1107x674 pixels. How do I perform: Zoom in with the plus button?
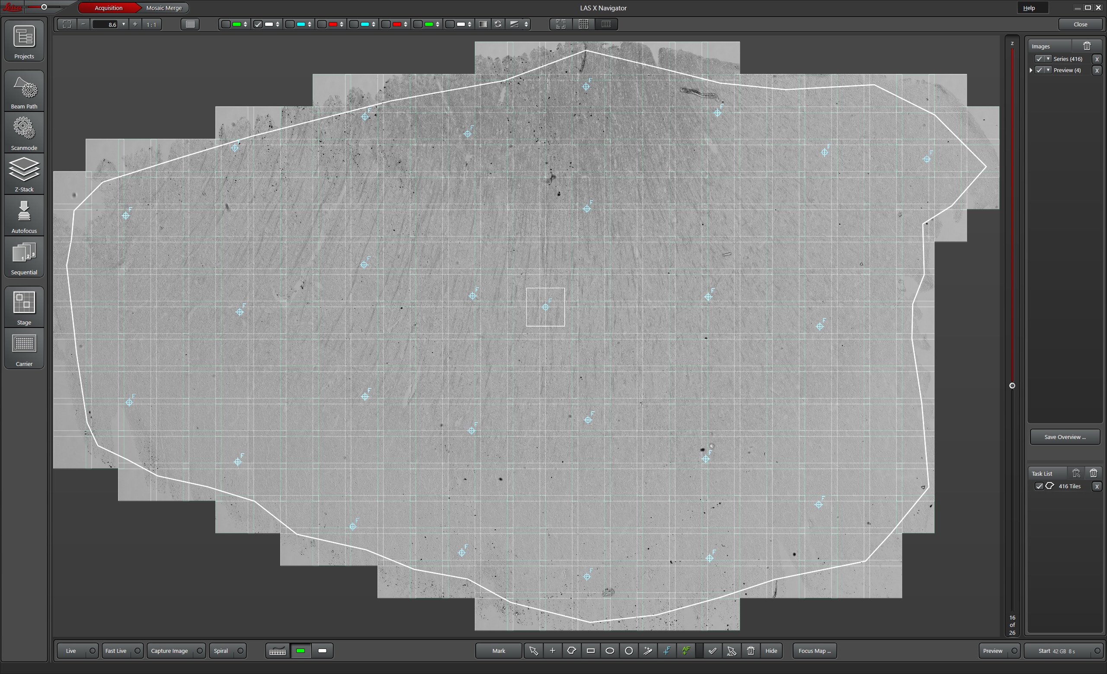click(x=135, y=24)
